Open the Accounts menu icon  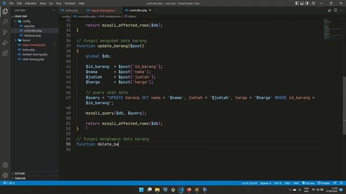[x=5, y=165]
